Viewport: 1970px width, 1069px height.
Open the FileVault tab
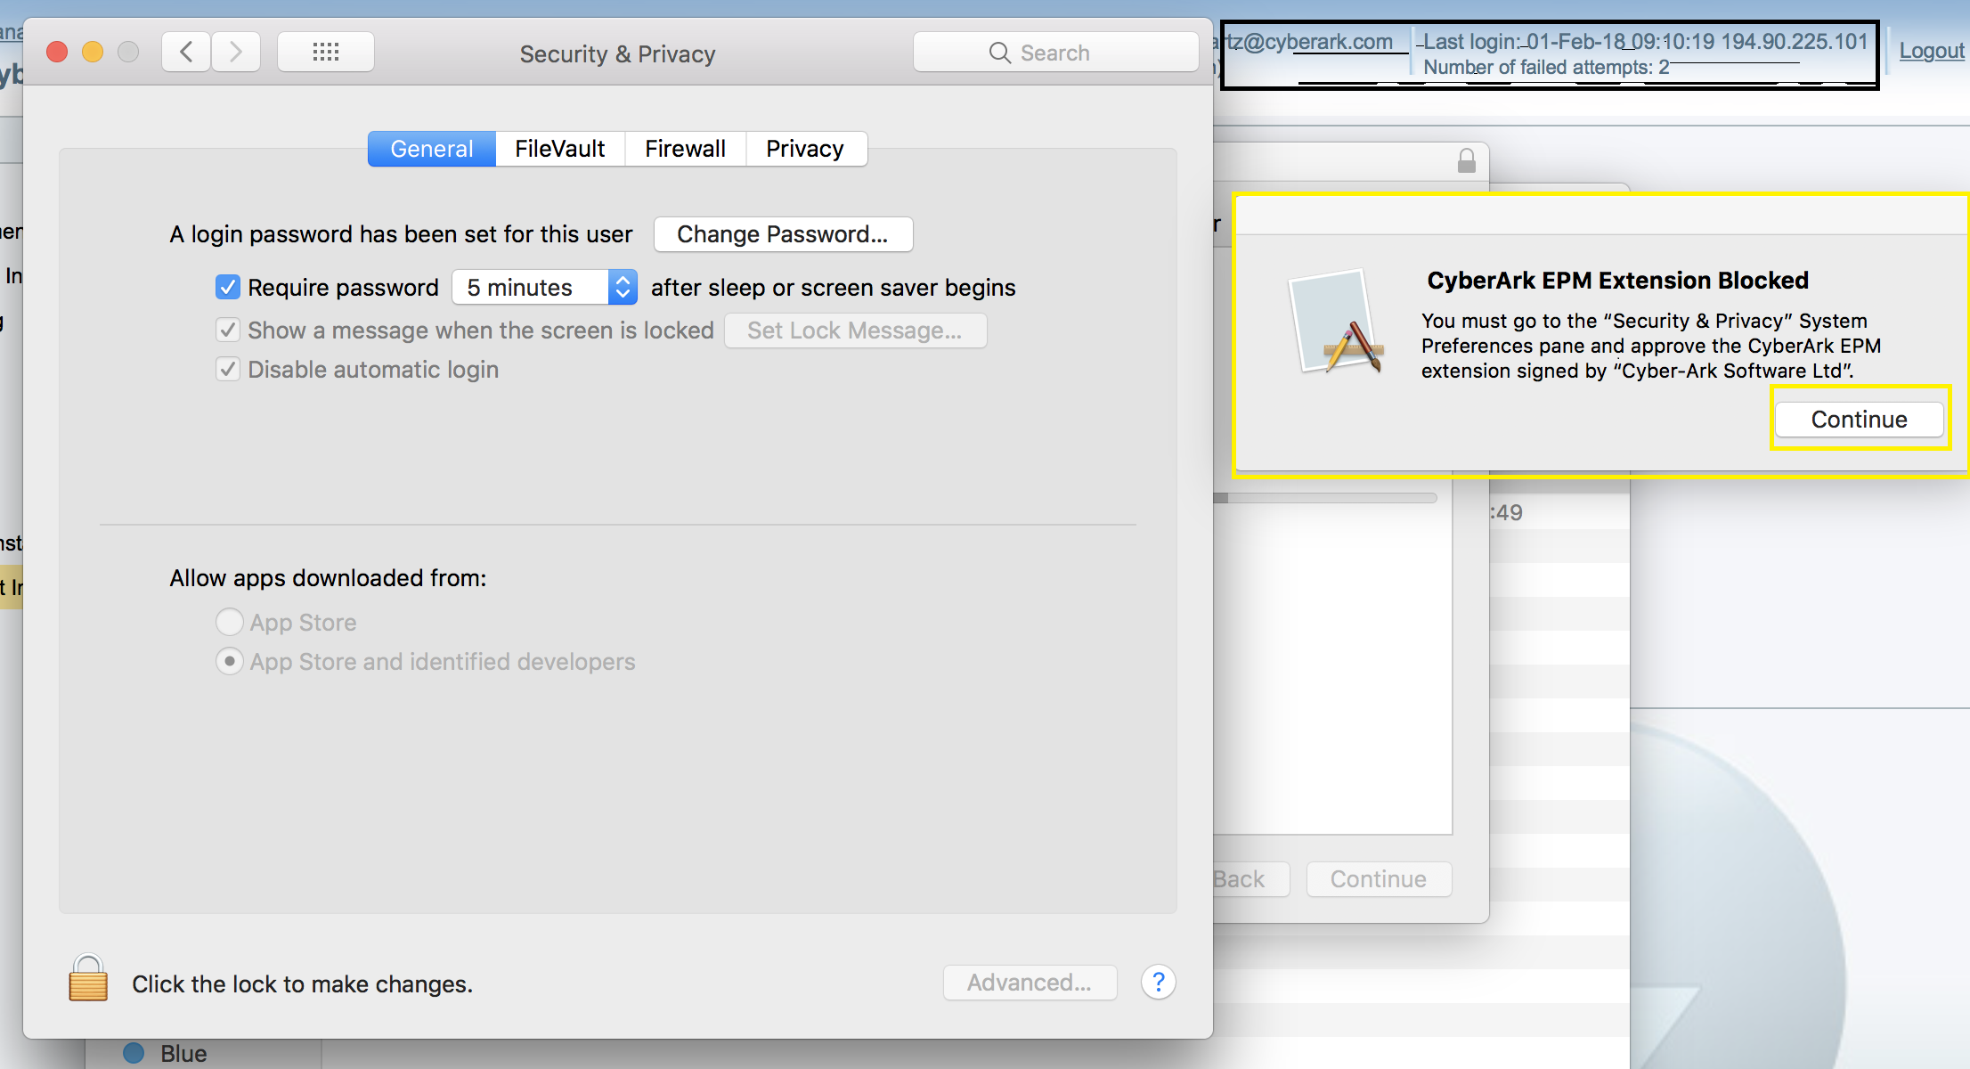[559, 148]
